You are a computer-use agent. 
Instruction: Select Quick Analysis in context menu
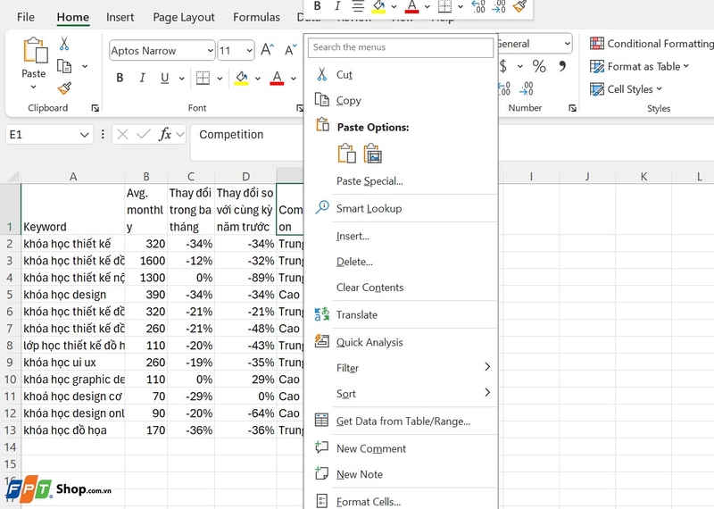click(x=401, y=342)
